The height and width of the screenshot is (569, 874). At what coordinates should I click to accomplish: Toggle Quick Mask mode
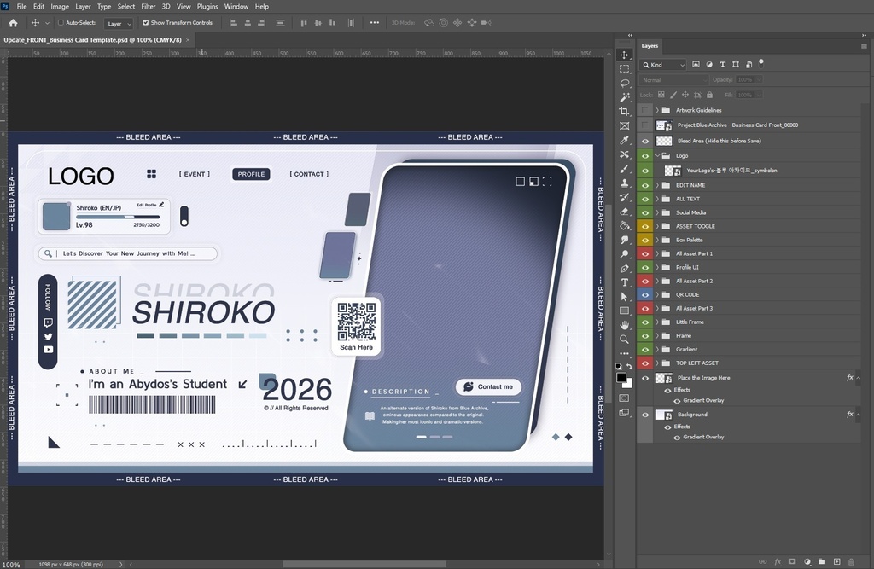tap(624, 398)
